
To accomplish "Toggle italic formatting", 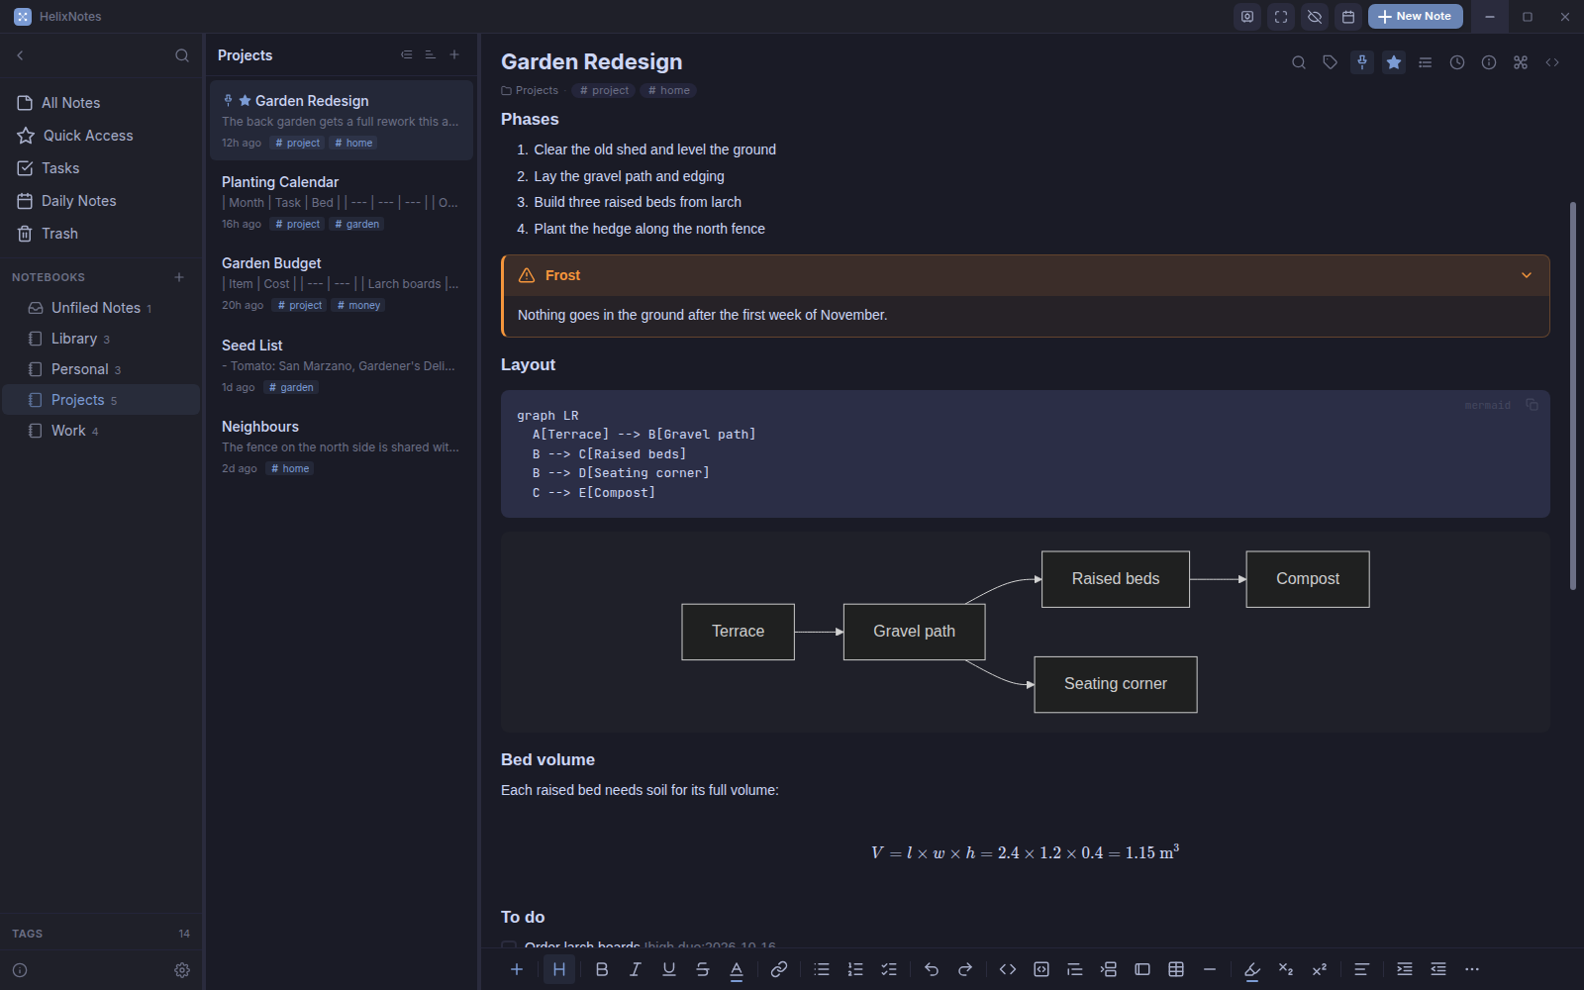I will [x=636, y=969].
